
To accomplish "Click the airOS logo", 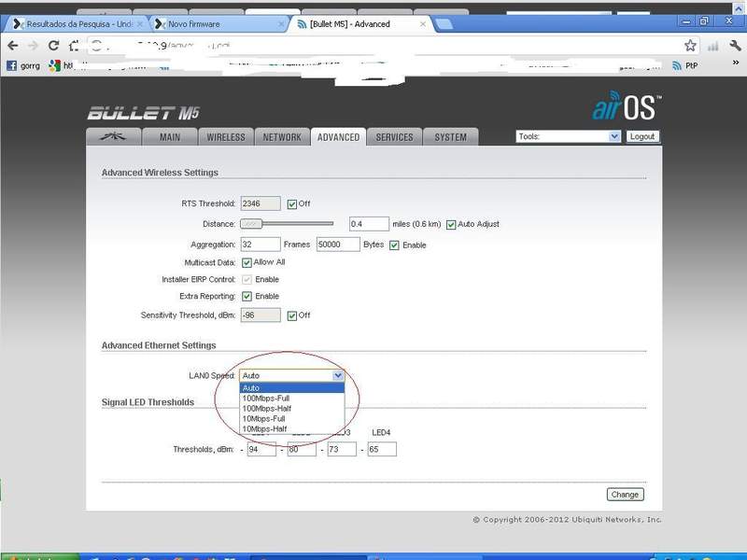I will [627, 105].
